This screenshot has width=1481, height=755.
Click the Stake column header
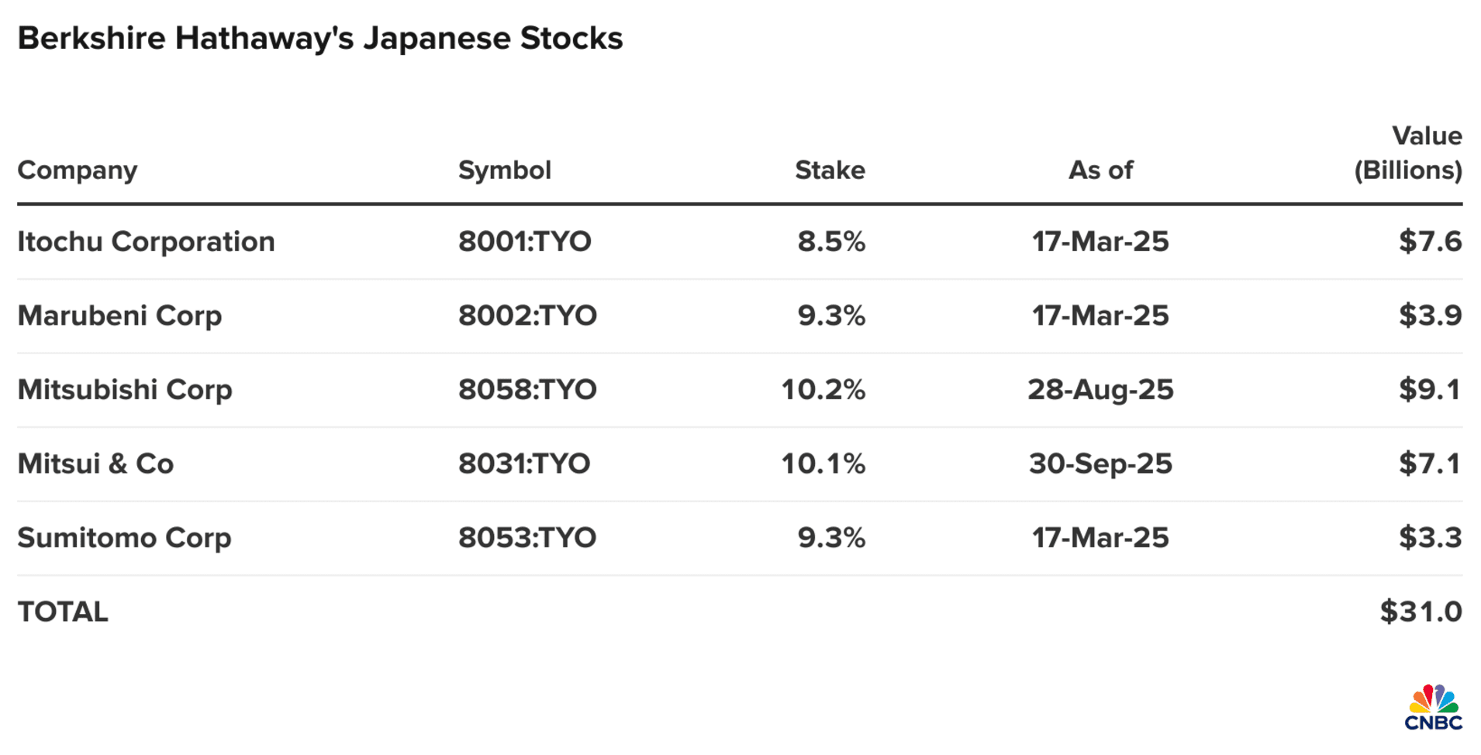[x=830, y=170]
